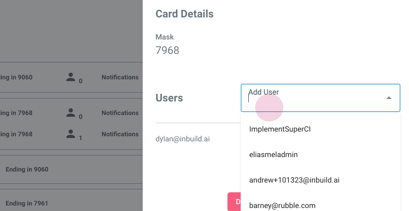Expand the Add User dropdown arrow
This screenshot has height=211, width=409.
pos(389,98)
